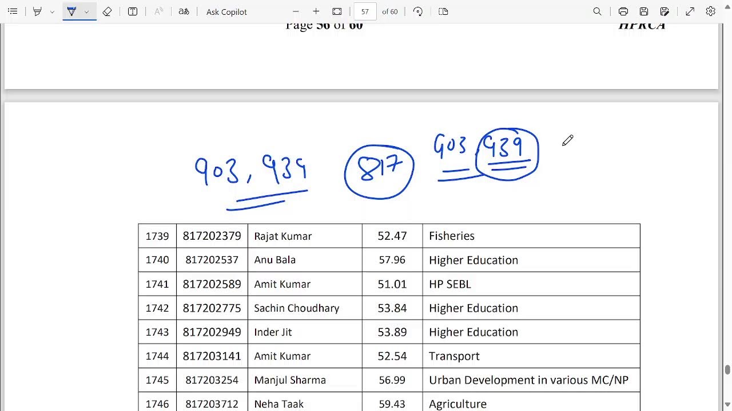The image size is (732, 411).
Task: Zoom in with the plus icon
Action: coord(316,11)
